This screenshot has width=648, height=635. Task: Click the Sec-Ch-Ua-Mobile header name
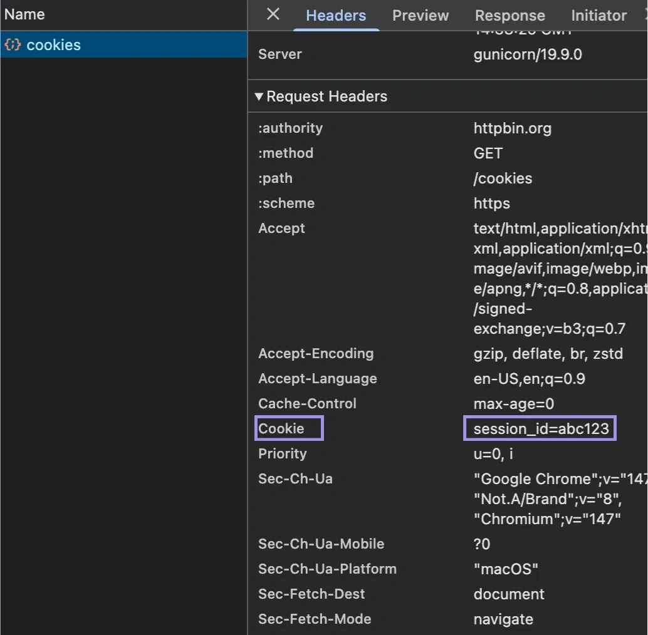click(321, 544)
